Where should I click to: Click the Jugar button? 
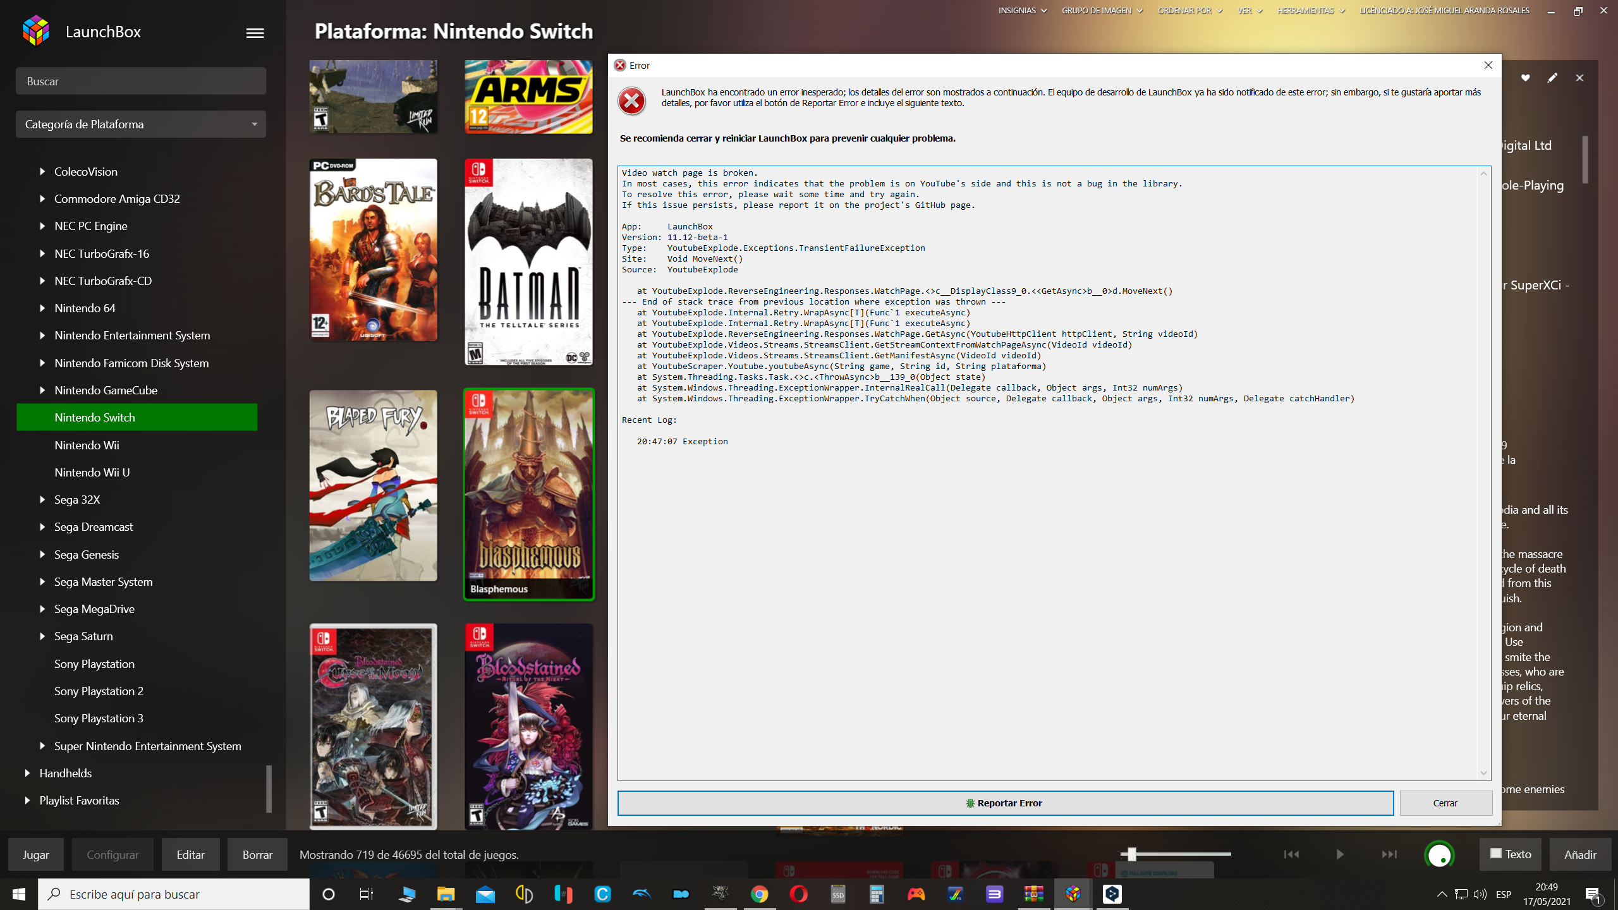tap(36, 854)
